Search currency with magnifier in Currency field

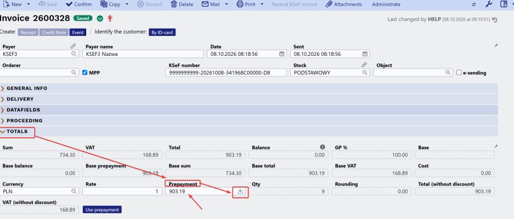(x=74, y=191)
